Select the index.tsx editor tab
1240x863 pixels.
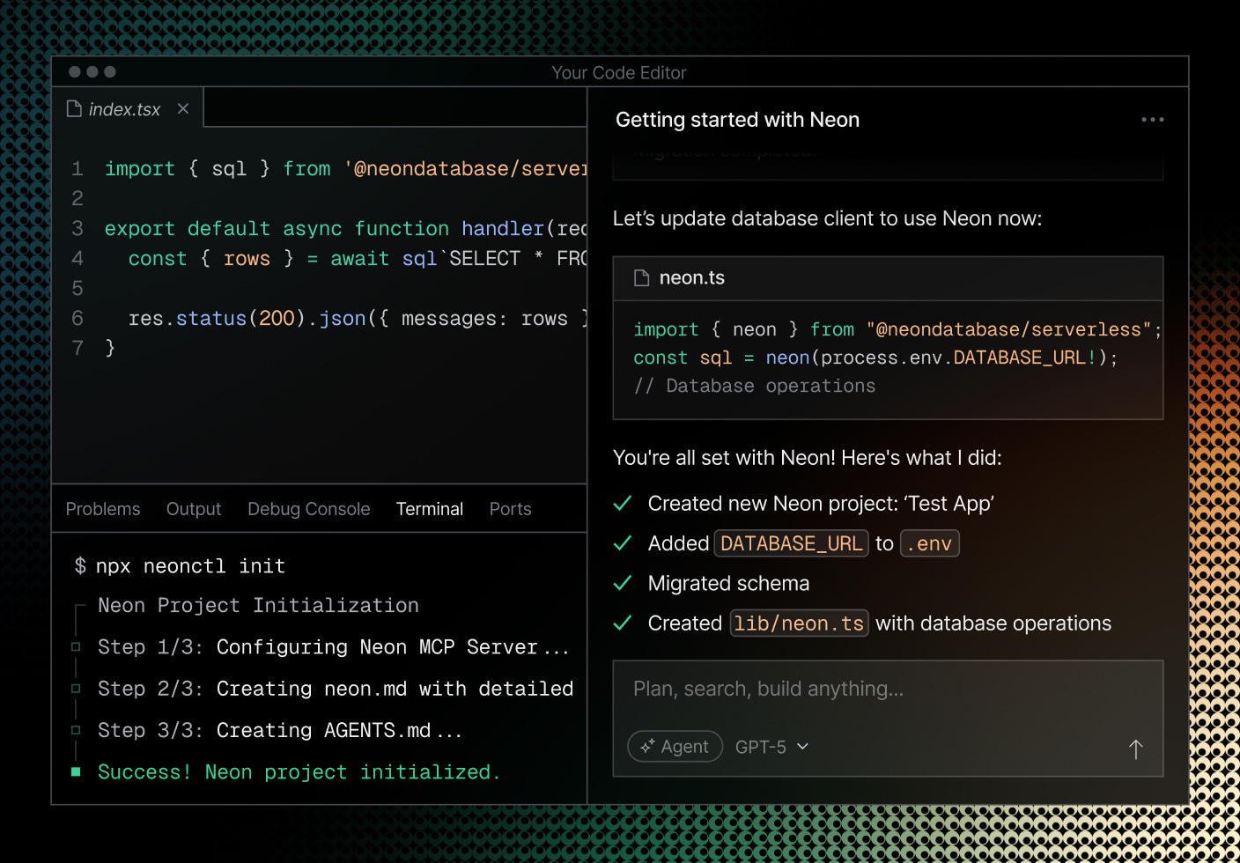pos(126,108)
